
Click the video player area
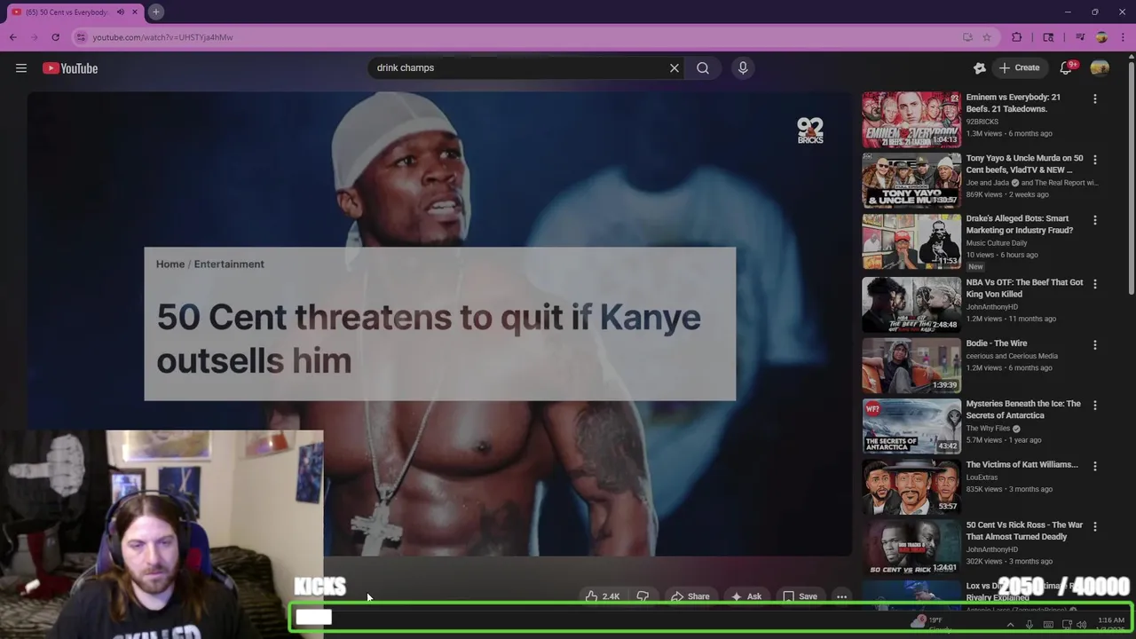click(439, 324)
